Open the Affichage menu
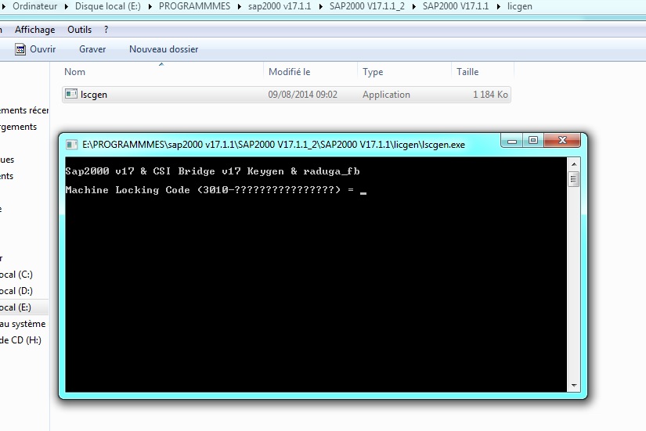Viewport: 646px width, 431px height. click(35, 30)
